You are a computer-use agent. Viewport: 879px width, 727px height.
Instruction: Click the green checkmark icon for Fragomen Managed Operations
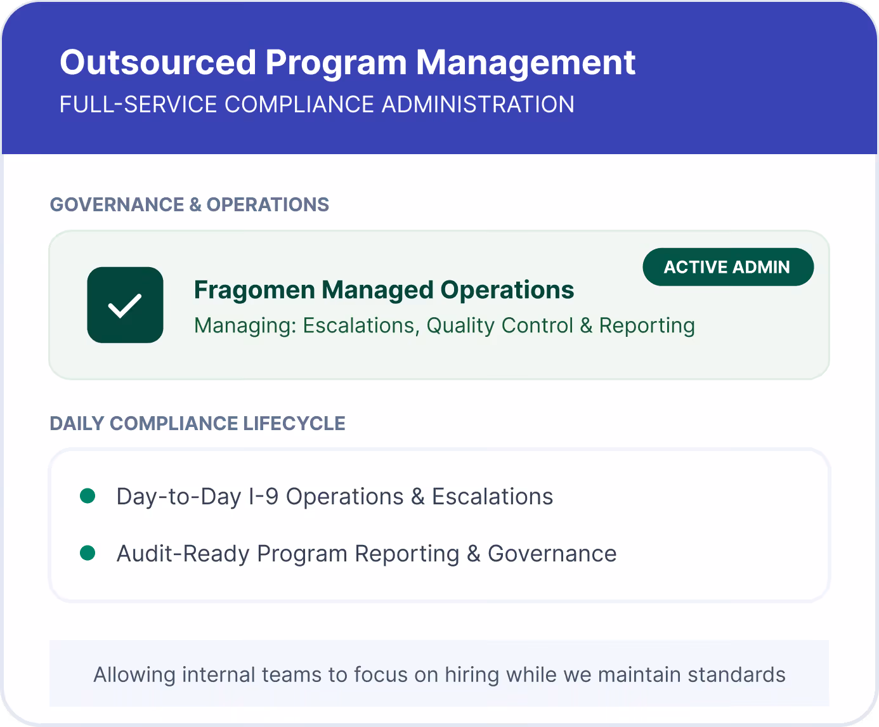click(x=125, y=305)
